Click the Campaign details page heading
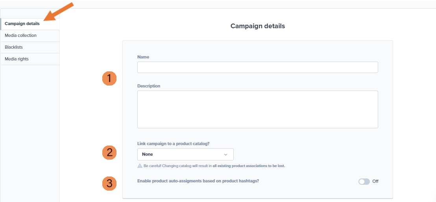The image size is (436, 202). (257, 26)
